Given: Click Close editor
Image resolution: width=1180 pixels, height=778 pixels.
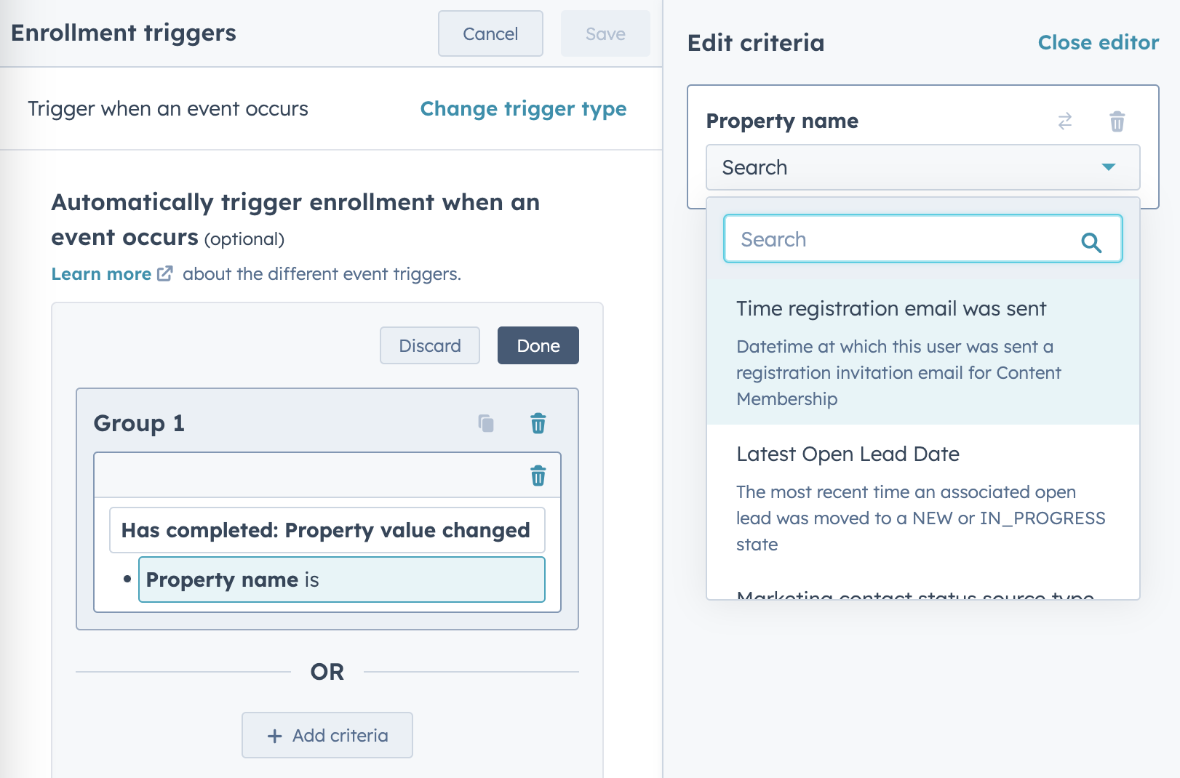Looking at the screenshot, I should tap(1098, 42).
